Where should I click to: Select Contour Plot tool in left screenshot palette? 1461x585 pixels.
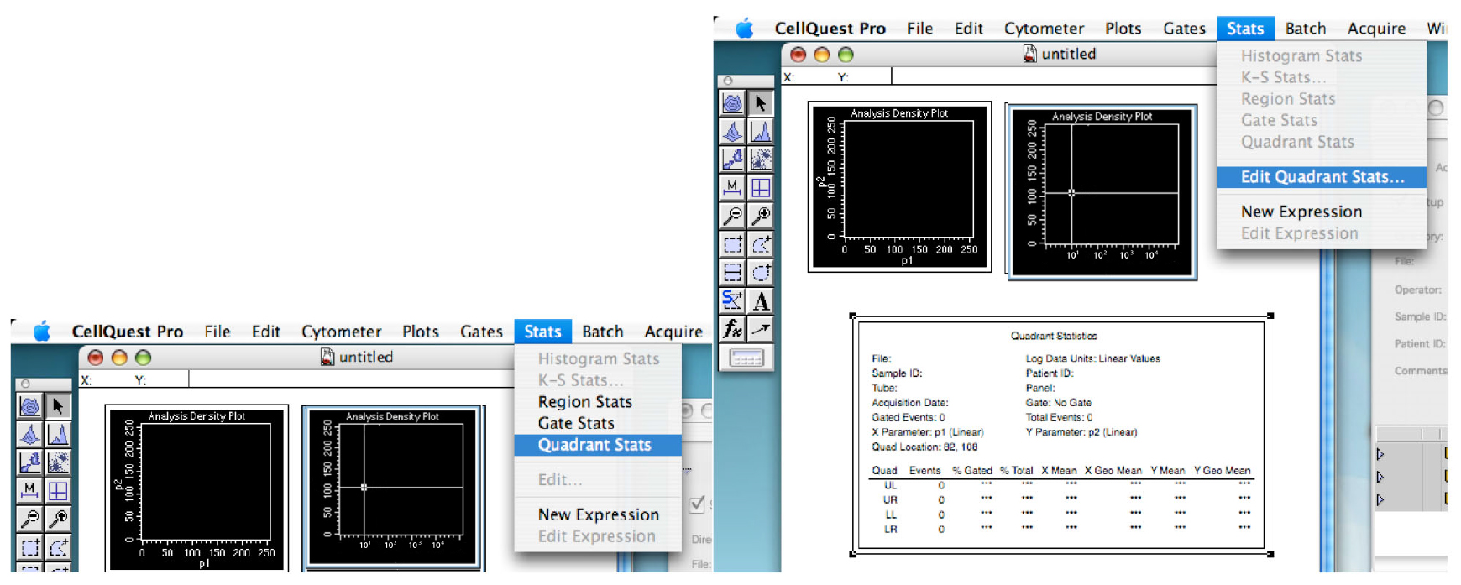pyautogui.click(x=29, y=406)
